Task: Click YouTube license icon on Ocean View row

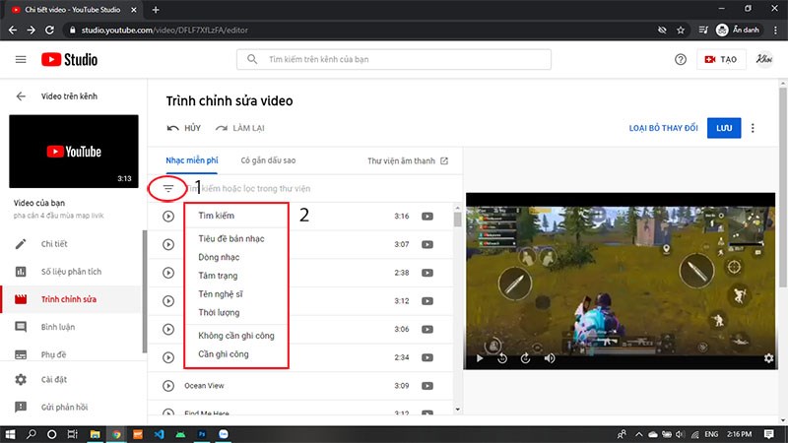Action: tap(427, 386)
